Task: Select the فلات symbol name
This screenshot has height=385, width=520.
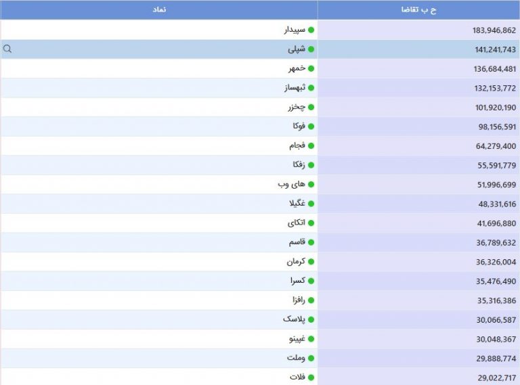Action: [297, 377]
